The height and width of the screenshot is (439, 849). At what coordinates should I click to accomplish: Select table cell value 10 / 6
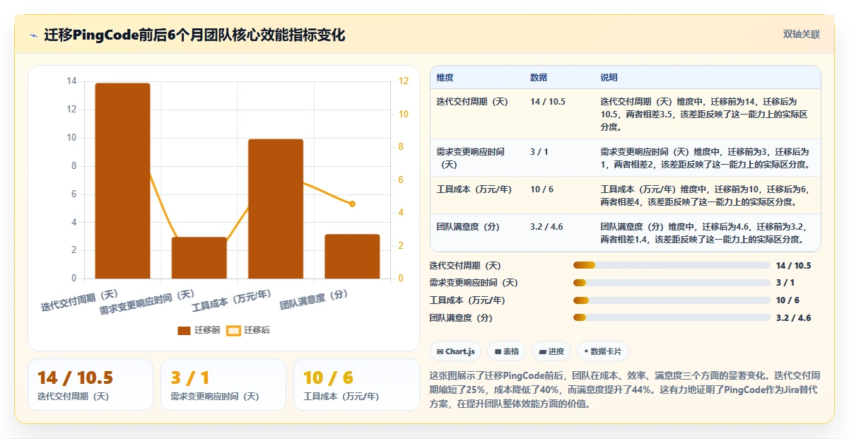click(542, 189)
